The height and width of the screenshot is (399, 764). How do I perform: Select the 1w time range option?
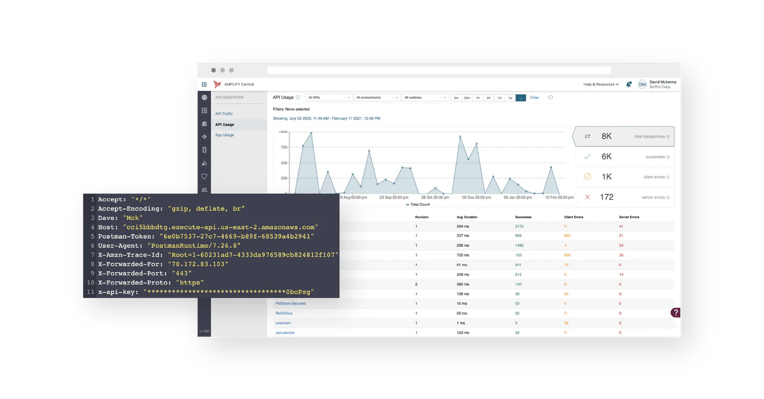511,97
